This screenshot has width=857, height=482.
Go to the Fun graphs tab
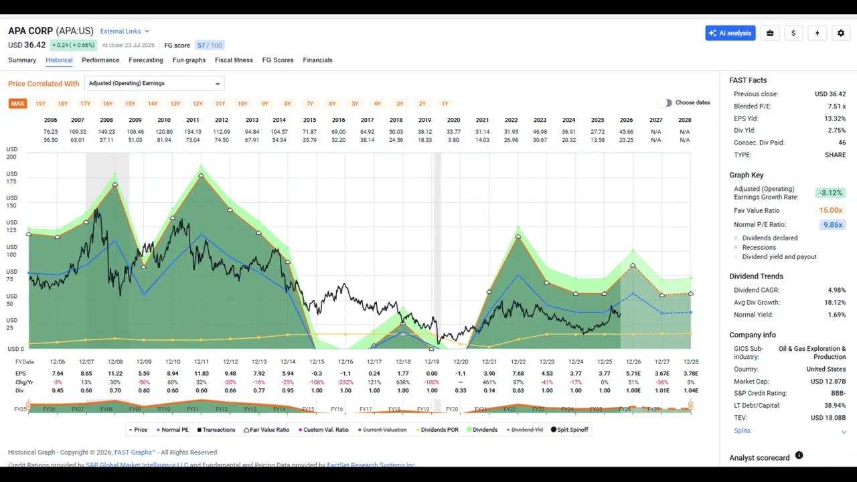point(189,60)
